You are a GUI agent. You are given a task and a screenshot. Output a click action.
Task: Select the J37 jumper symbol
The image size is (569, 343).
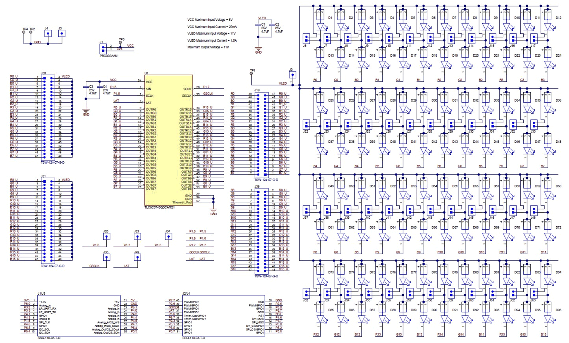pos(306,211)
